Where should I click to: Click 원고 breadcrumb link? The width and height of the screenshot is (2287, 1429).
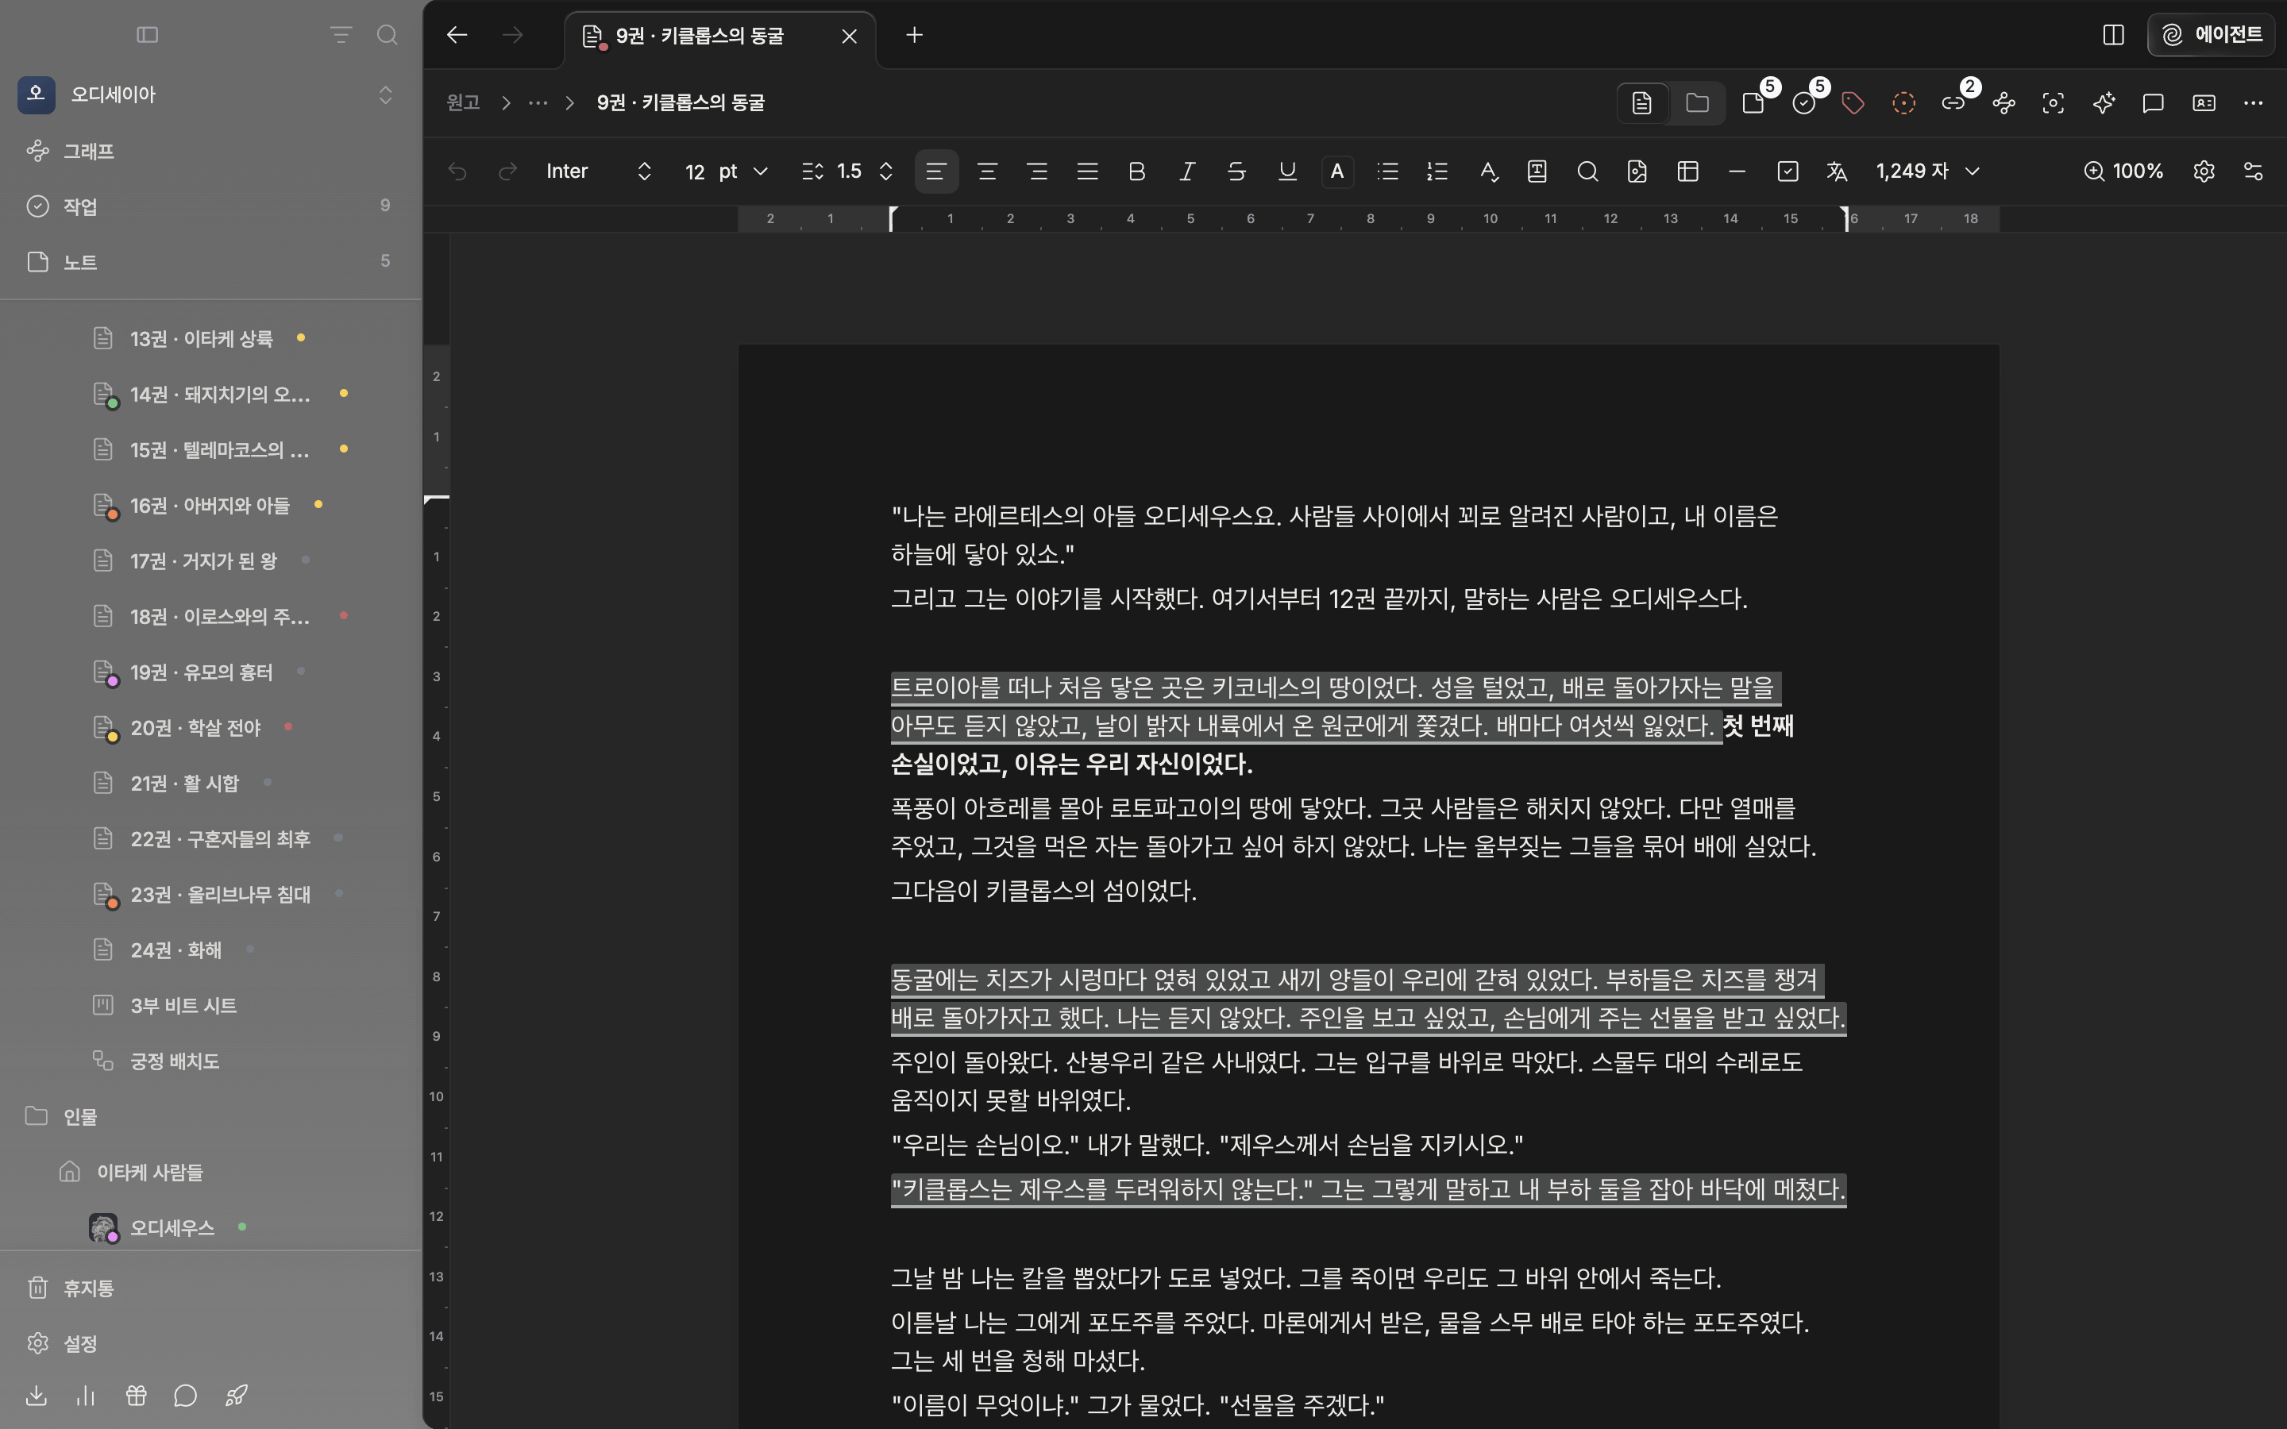click(x=463, y=103)
